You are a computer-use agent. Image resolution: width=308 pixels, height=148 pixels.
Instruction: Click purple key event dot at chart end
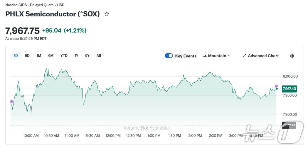click(276, 86)
